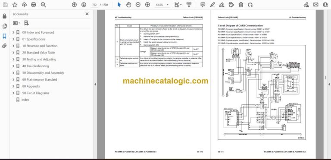Jump to 80 Appendix section

pos(31,86)
